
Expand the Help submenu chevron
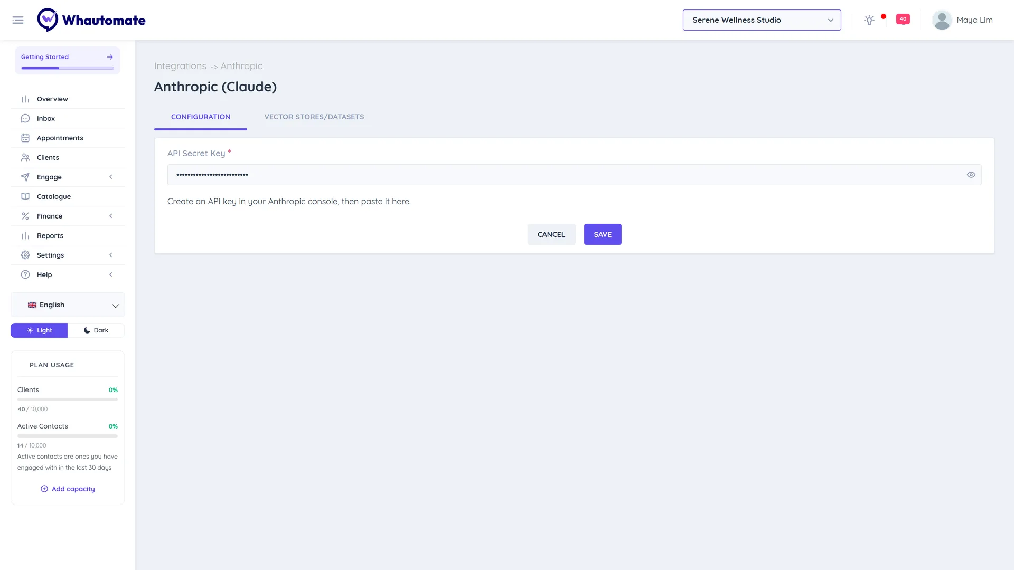click(x=111, y=275)
